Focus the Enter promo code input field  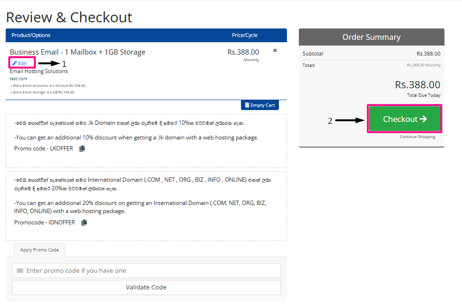(146, 270)
